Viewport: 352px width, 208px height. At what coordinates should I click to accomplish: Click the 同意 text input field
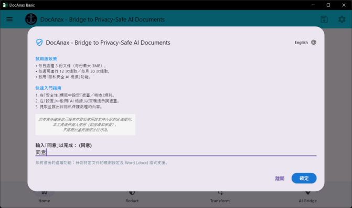176,152
